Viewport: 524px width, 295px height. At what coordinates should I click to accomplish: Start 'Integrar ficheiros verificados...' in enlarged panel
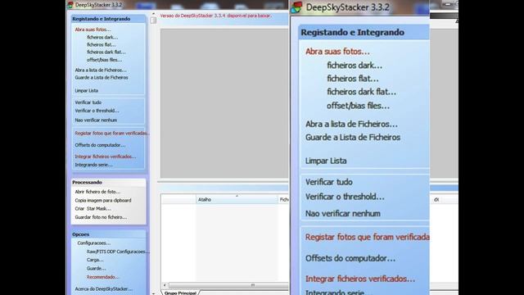(x=360, y=279)
